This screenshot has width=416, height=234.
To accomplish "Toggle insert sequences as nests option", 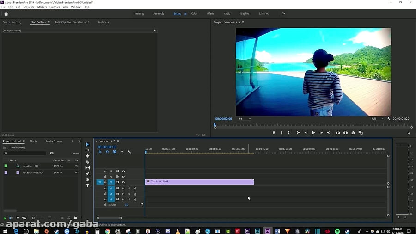I will coord(100,152).
